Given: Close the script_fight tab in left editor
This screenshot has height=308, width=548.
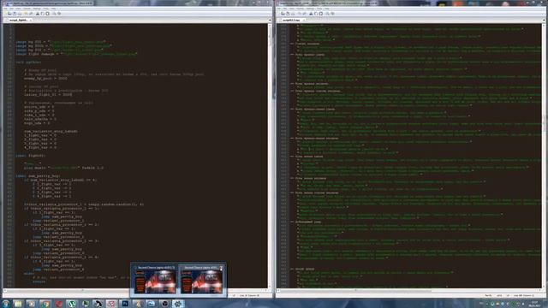Looking at the screenshot, I should point(31,20).
